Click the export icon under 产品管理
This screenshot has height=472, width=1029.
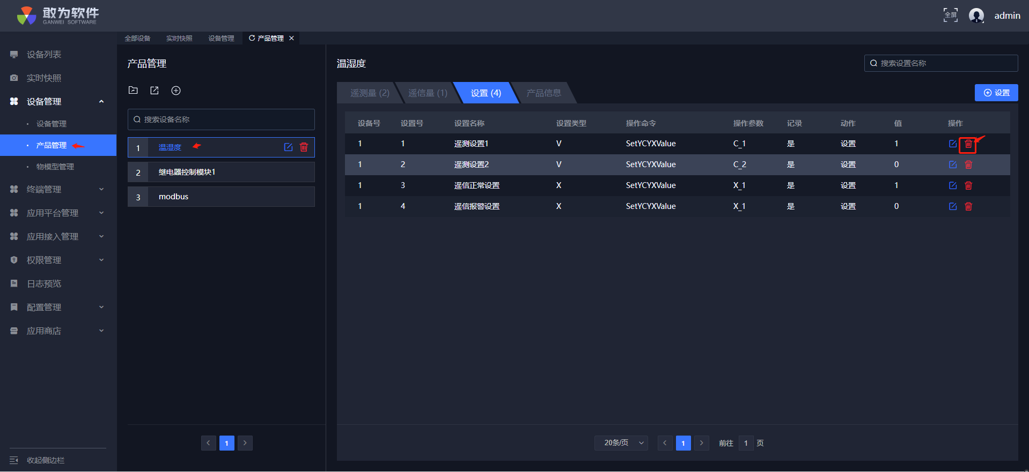155,91
